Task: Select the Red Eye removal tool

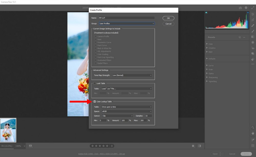Action: (x=253, y=48)
